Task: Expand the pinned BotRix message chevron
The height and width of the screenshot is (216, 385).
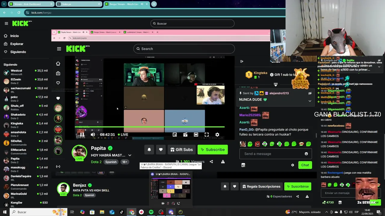Action: point(379,67)
